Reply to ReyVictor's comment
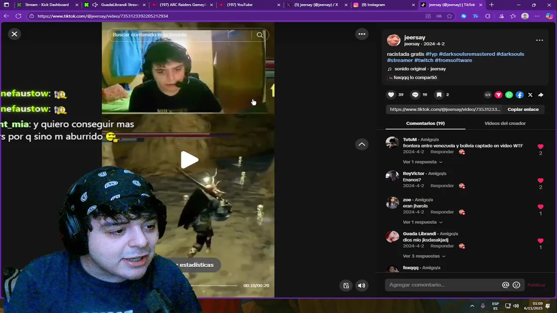Screen dimensions: 557x313 (442, 186)
